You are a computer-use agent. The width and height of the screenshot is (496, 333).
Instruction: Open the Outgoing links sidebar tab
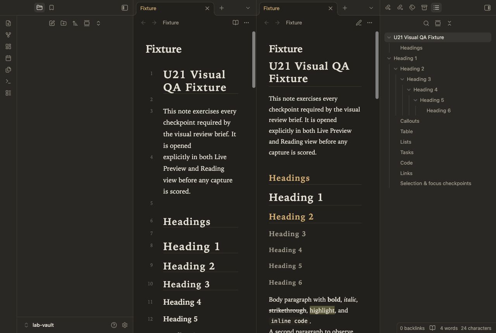[x=400, y=8]
